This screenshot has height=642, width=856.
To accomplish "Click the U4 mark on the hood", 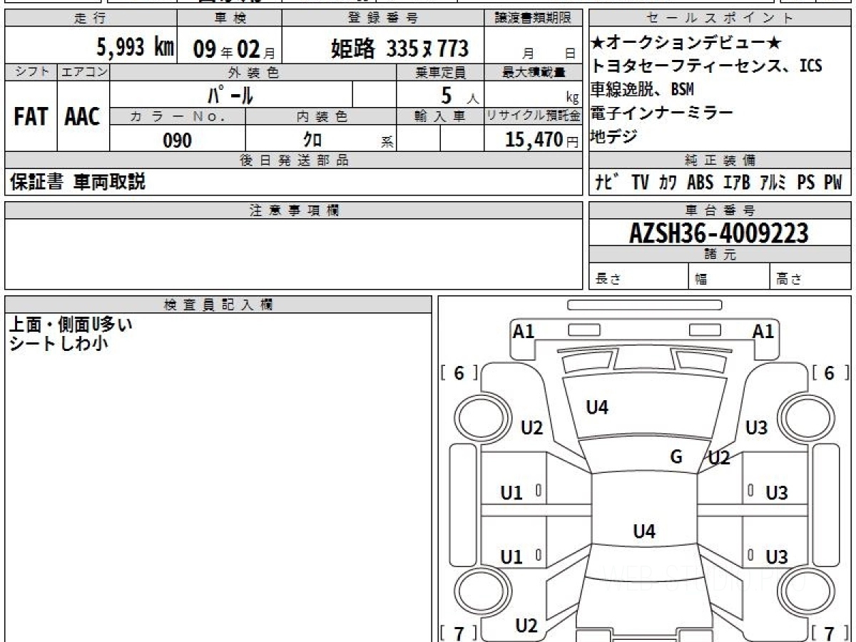I will pyautogui.click(x=597, y=408).
